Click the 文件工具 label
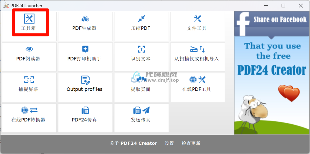 coord(197,28)
